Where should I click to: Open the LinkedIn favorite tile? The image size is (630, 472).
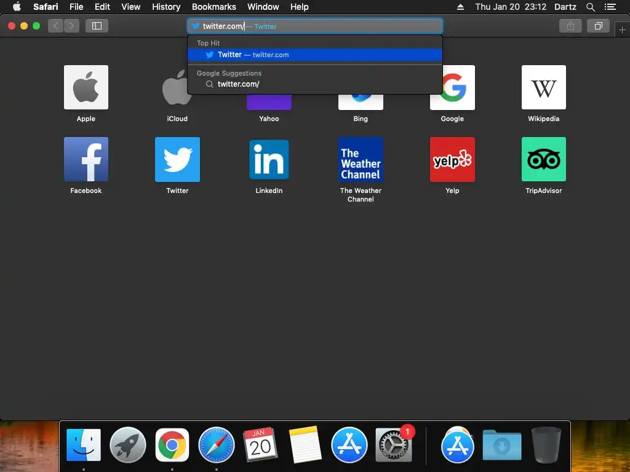coord(269,159)
